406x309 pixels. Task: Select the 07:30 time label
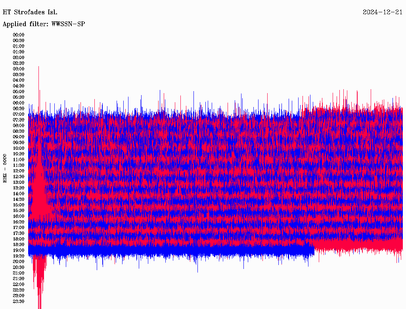(19, 120)
